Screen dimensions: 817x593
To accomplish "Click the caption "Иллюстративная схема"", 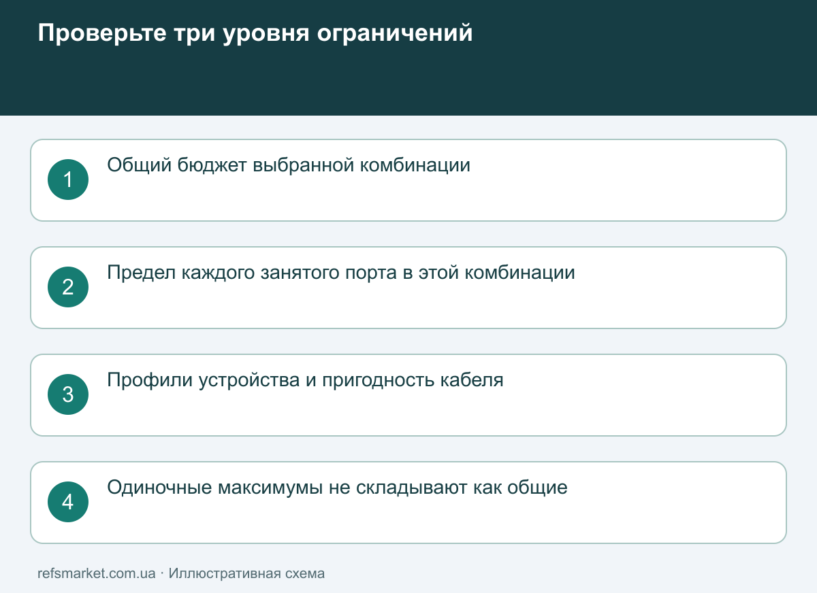I will coord(246,573).
